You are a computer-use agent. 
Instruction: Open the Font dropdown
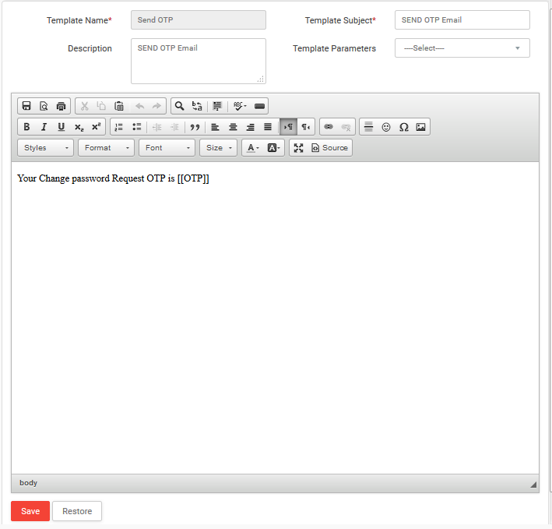click(167, 147)
